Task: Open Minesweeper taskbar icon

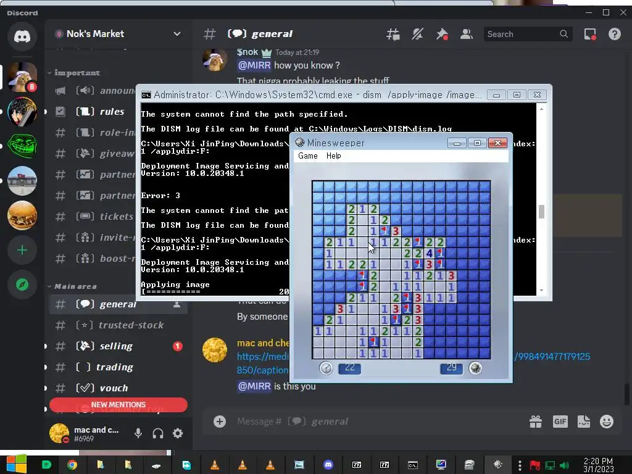Action: point(498,464)
